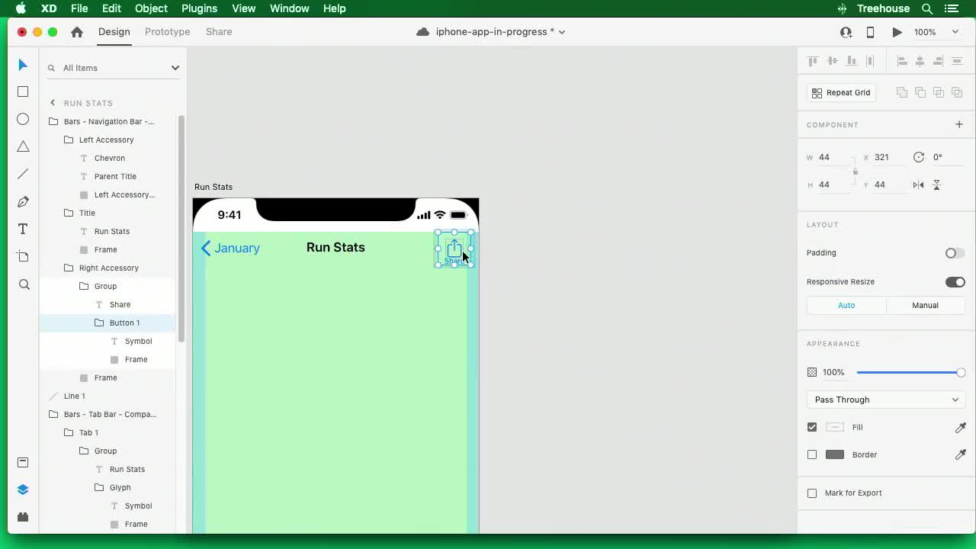Add a new component with the plus icon
Image resolution: width=976 pixels, height=549 pixels.
click(x=959, y=124)
